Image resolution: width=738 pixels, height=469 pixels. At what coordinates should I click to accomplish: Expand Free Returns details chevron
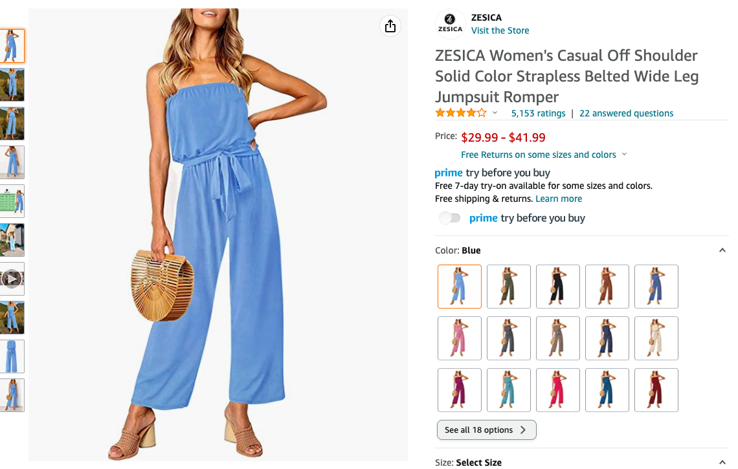pos(625,155)
